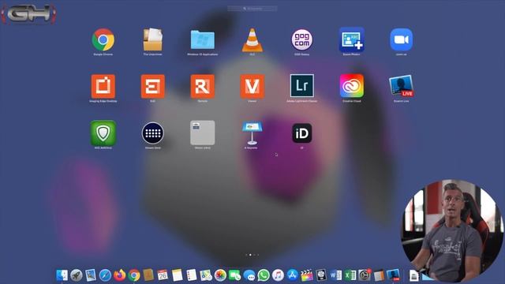
Task: Open Photos from the Dock
Action: (221, 275)
